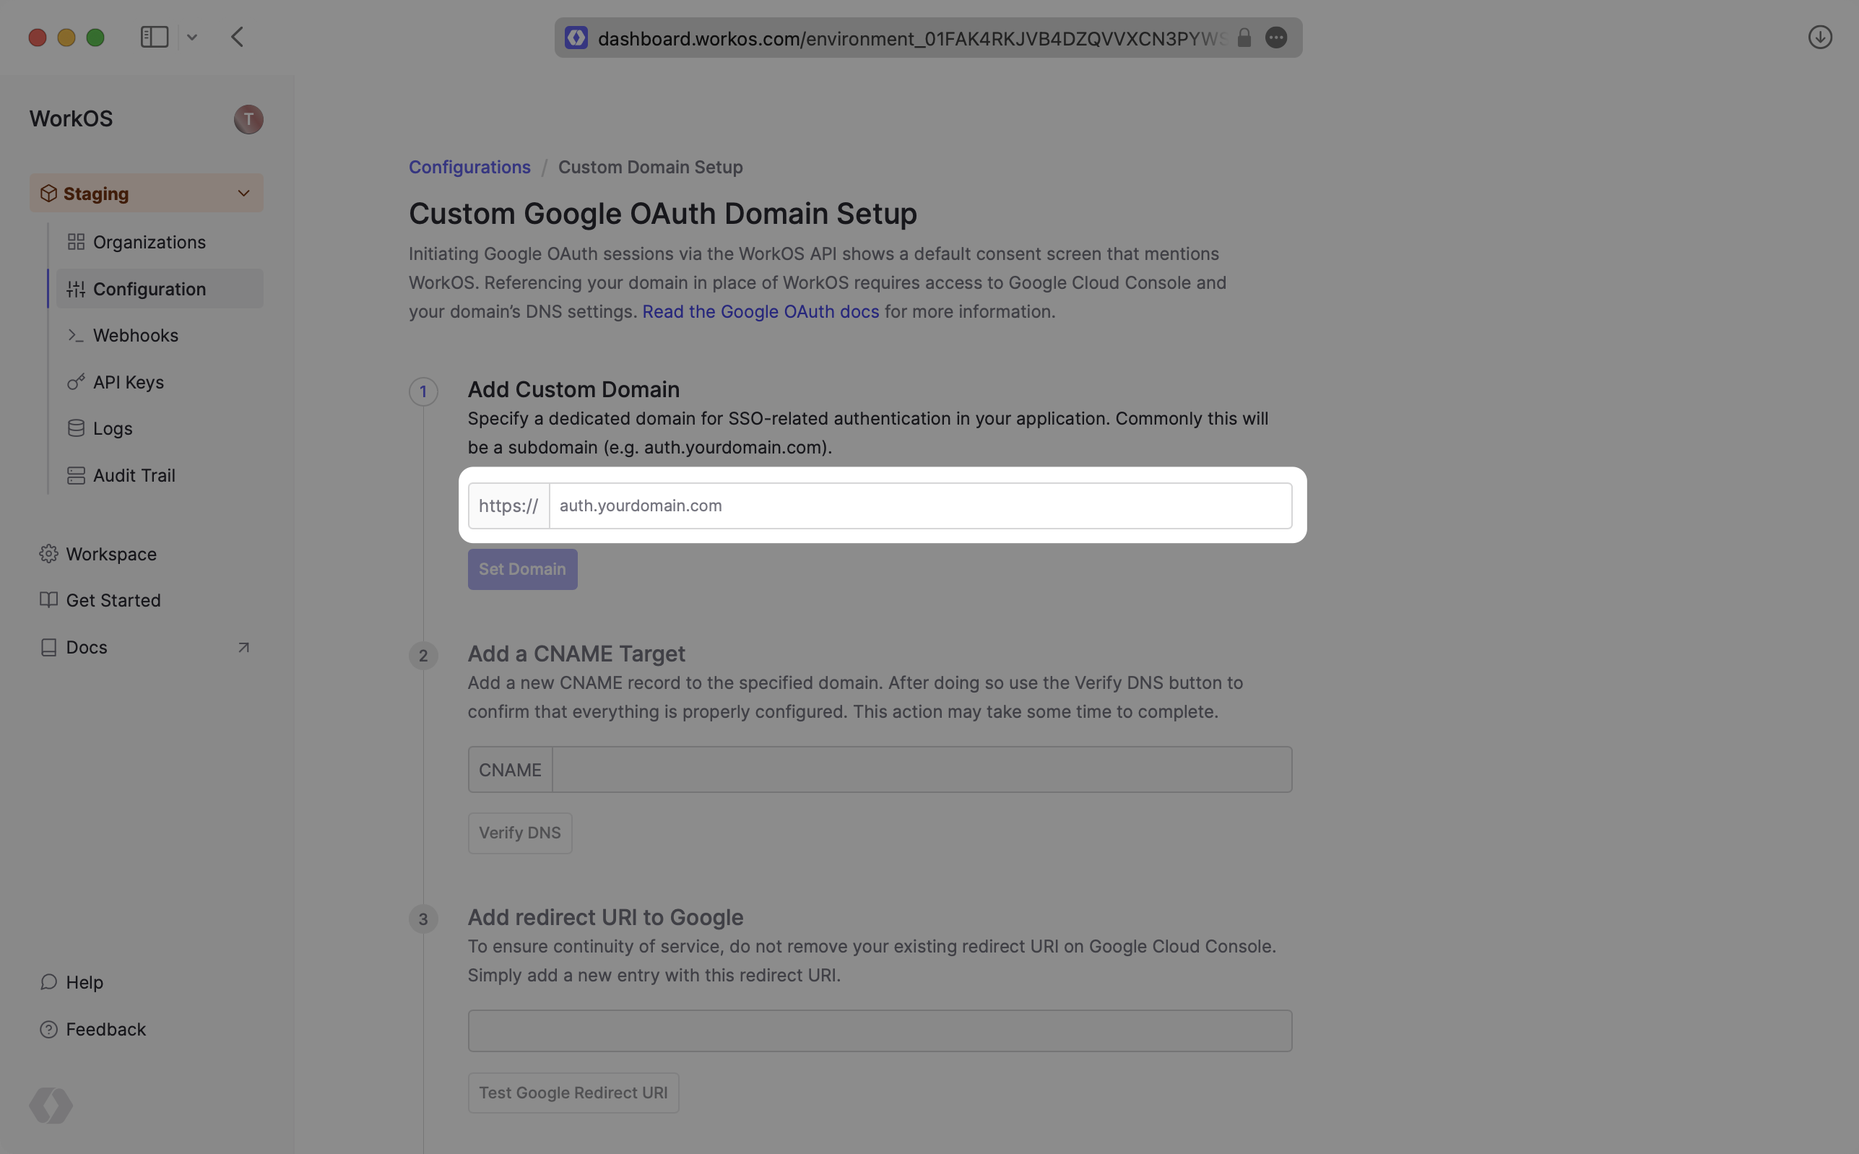Click the Audit Trail icon

[76, 475]
